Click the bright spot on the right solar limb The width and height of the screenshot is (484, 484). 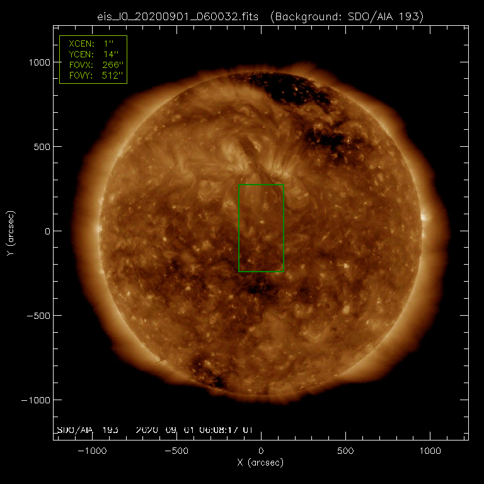[425, 217]
